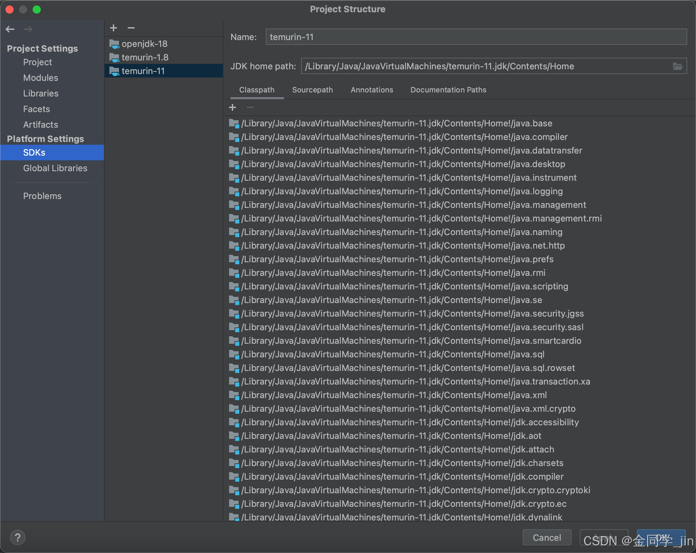Open Project settings
The height and width of the screenshot is (553, 696).
pyautogui.click(x=38, y=63)
